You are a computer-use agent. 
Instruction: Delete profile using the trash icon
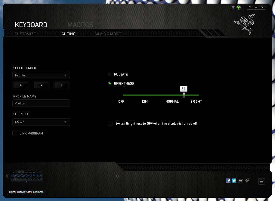(61, 85)
